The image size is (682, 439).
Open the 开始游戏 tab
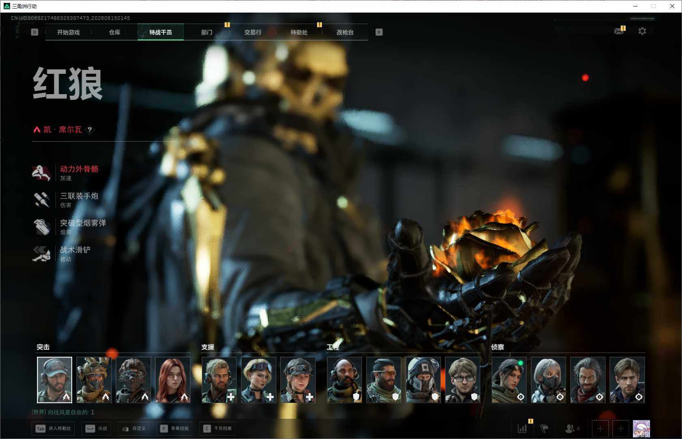click(69, 32)
